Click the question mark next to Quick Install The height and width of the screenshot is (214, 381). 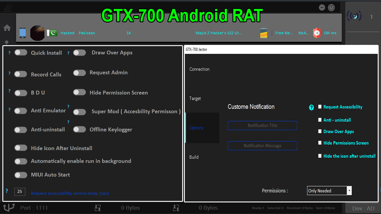[9, 53]
